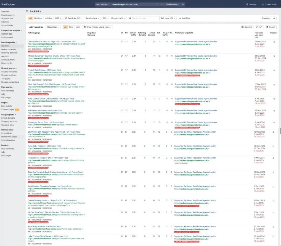Click the Word or phrase search field
This screenshot has width=281, height=246.
coord(144,18)
